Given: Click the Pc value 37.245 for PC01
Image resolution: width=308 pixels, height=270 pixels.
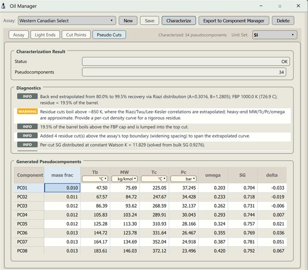Looking at the screenshot, I should point(184,188).
